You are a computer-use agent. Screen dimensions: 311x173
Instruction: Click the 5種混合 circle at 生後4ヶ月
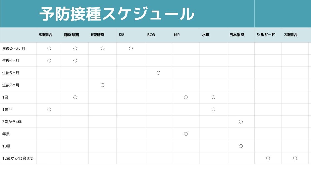[x=49, y=61]
